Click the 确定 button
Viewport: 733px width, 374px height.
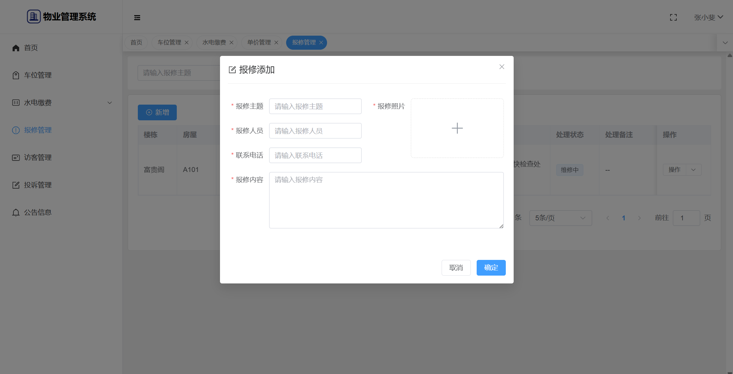[x=491, y=268]
